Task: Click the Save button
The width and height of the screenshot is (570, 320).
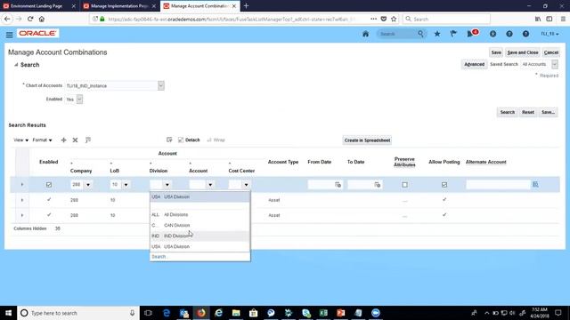Action: point(496,52)
